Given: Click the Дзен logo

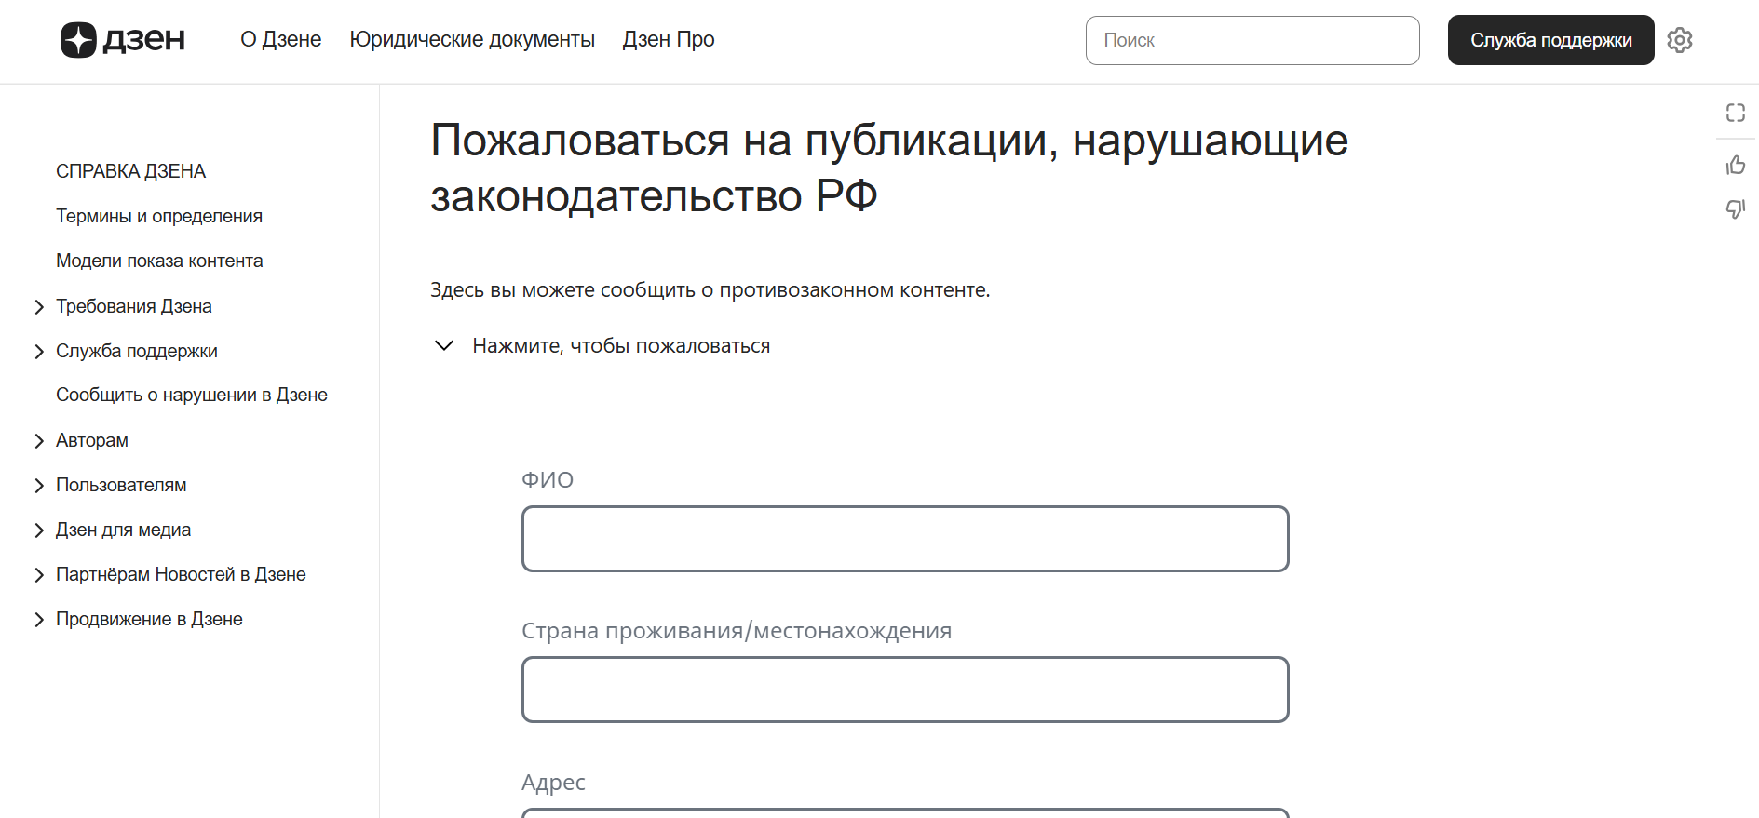Looking at the screenshot, I should click(123, 40).
